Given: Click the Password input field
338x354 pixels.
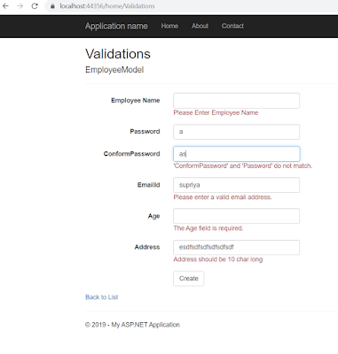Looking at the screenshot, I should [x=236, y=132].
